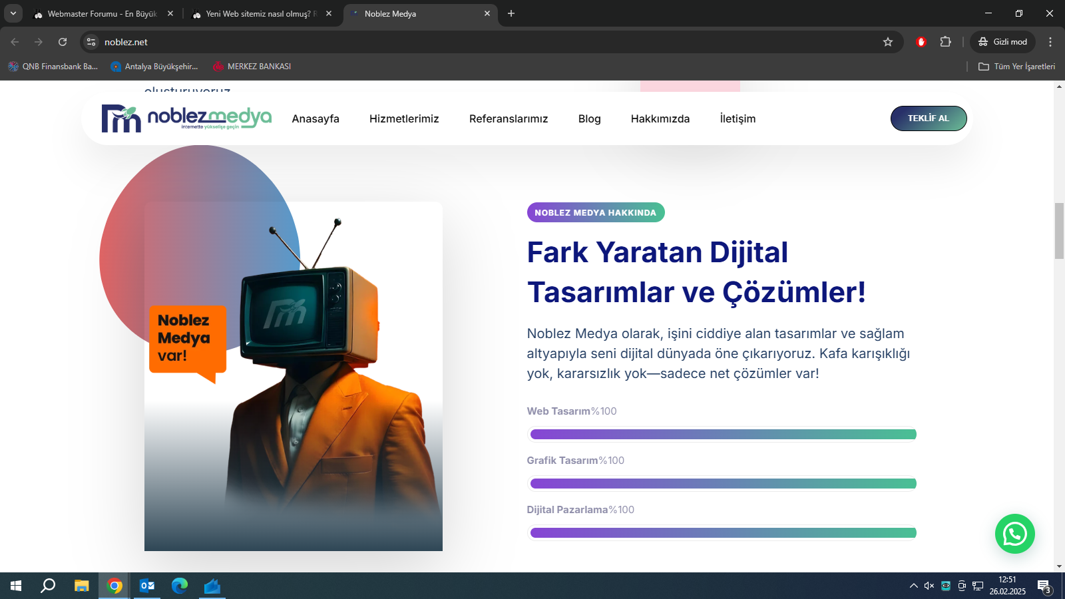Click the red ad blocker extension icon
This screenshot has width=1065, height=599.
click(921, 42)
